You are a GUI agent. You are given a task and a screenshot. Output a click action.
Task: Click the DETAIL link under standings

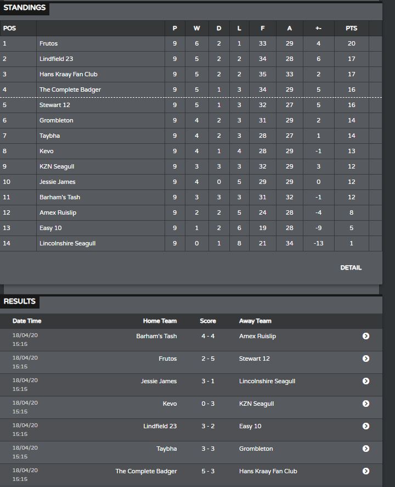pos(351,268)
